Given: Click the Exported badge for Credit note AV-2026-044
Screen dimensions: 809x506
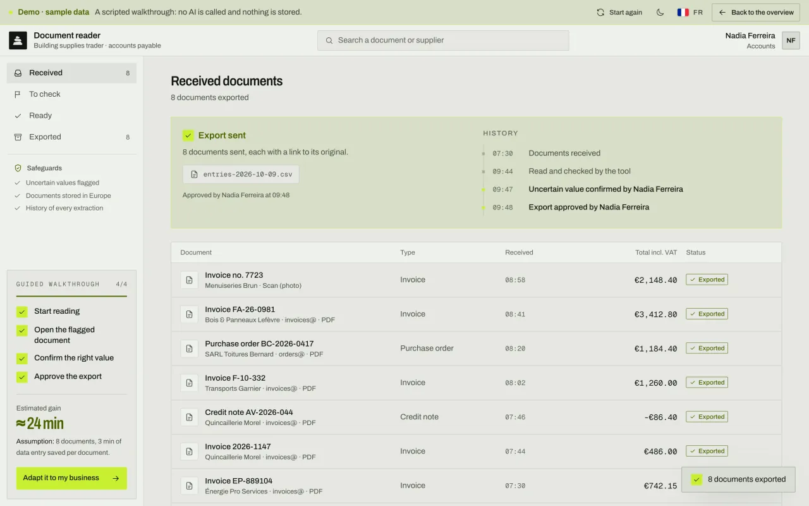Looking at the screenshot, I should (x=707, y=417).
